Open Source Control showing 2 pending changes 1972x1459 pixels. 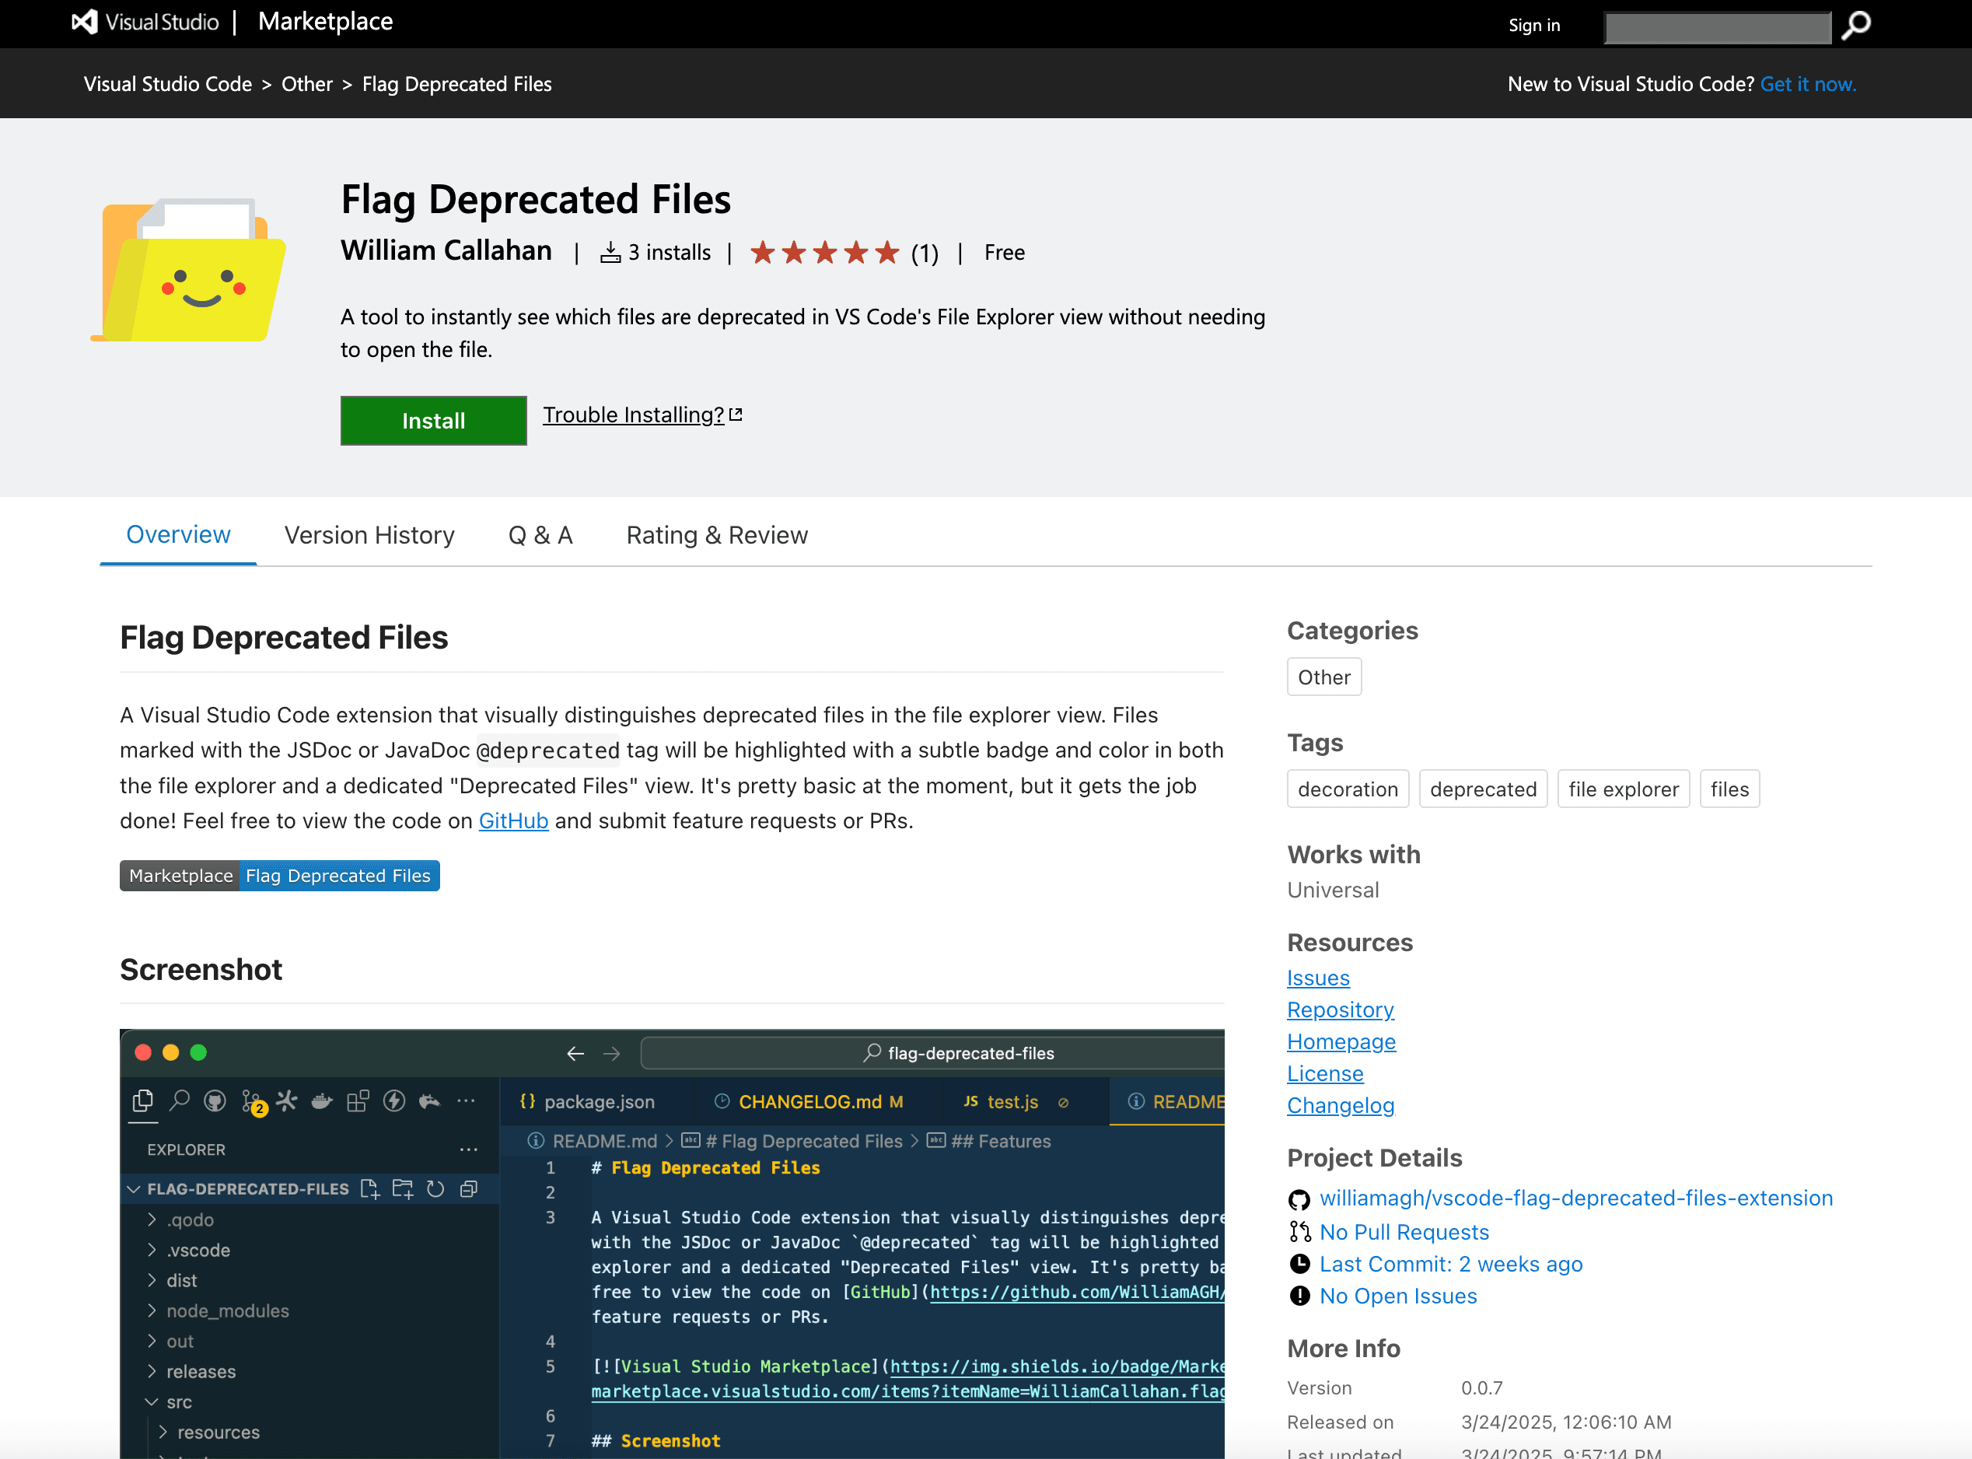(250, 1101)
